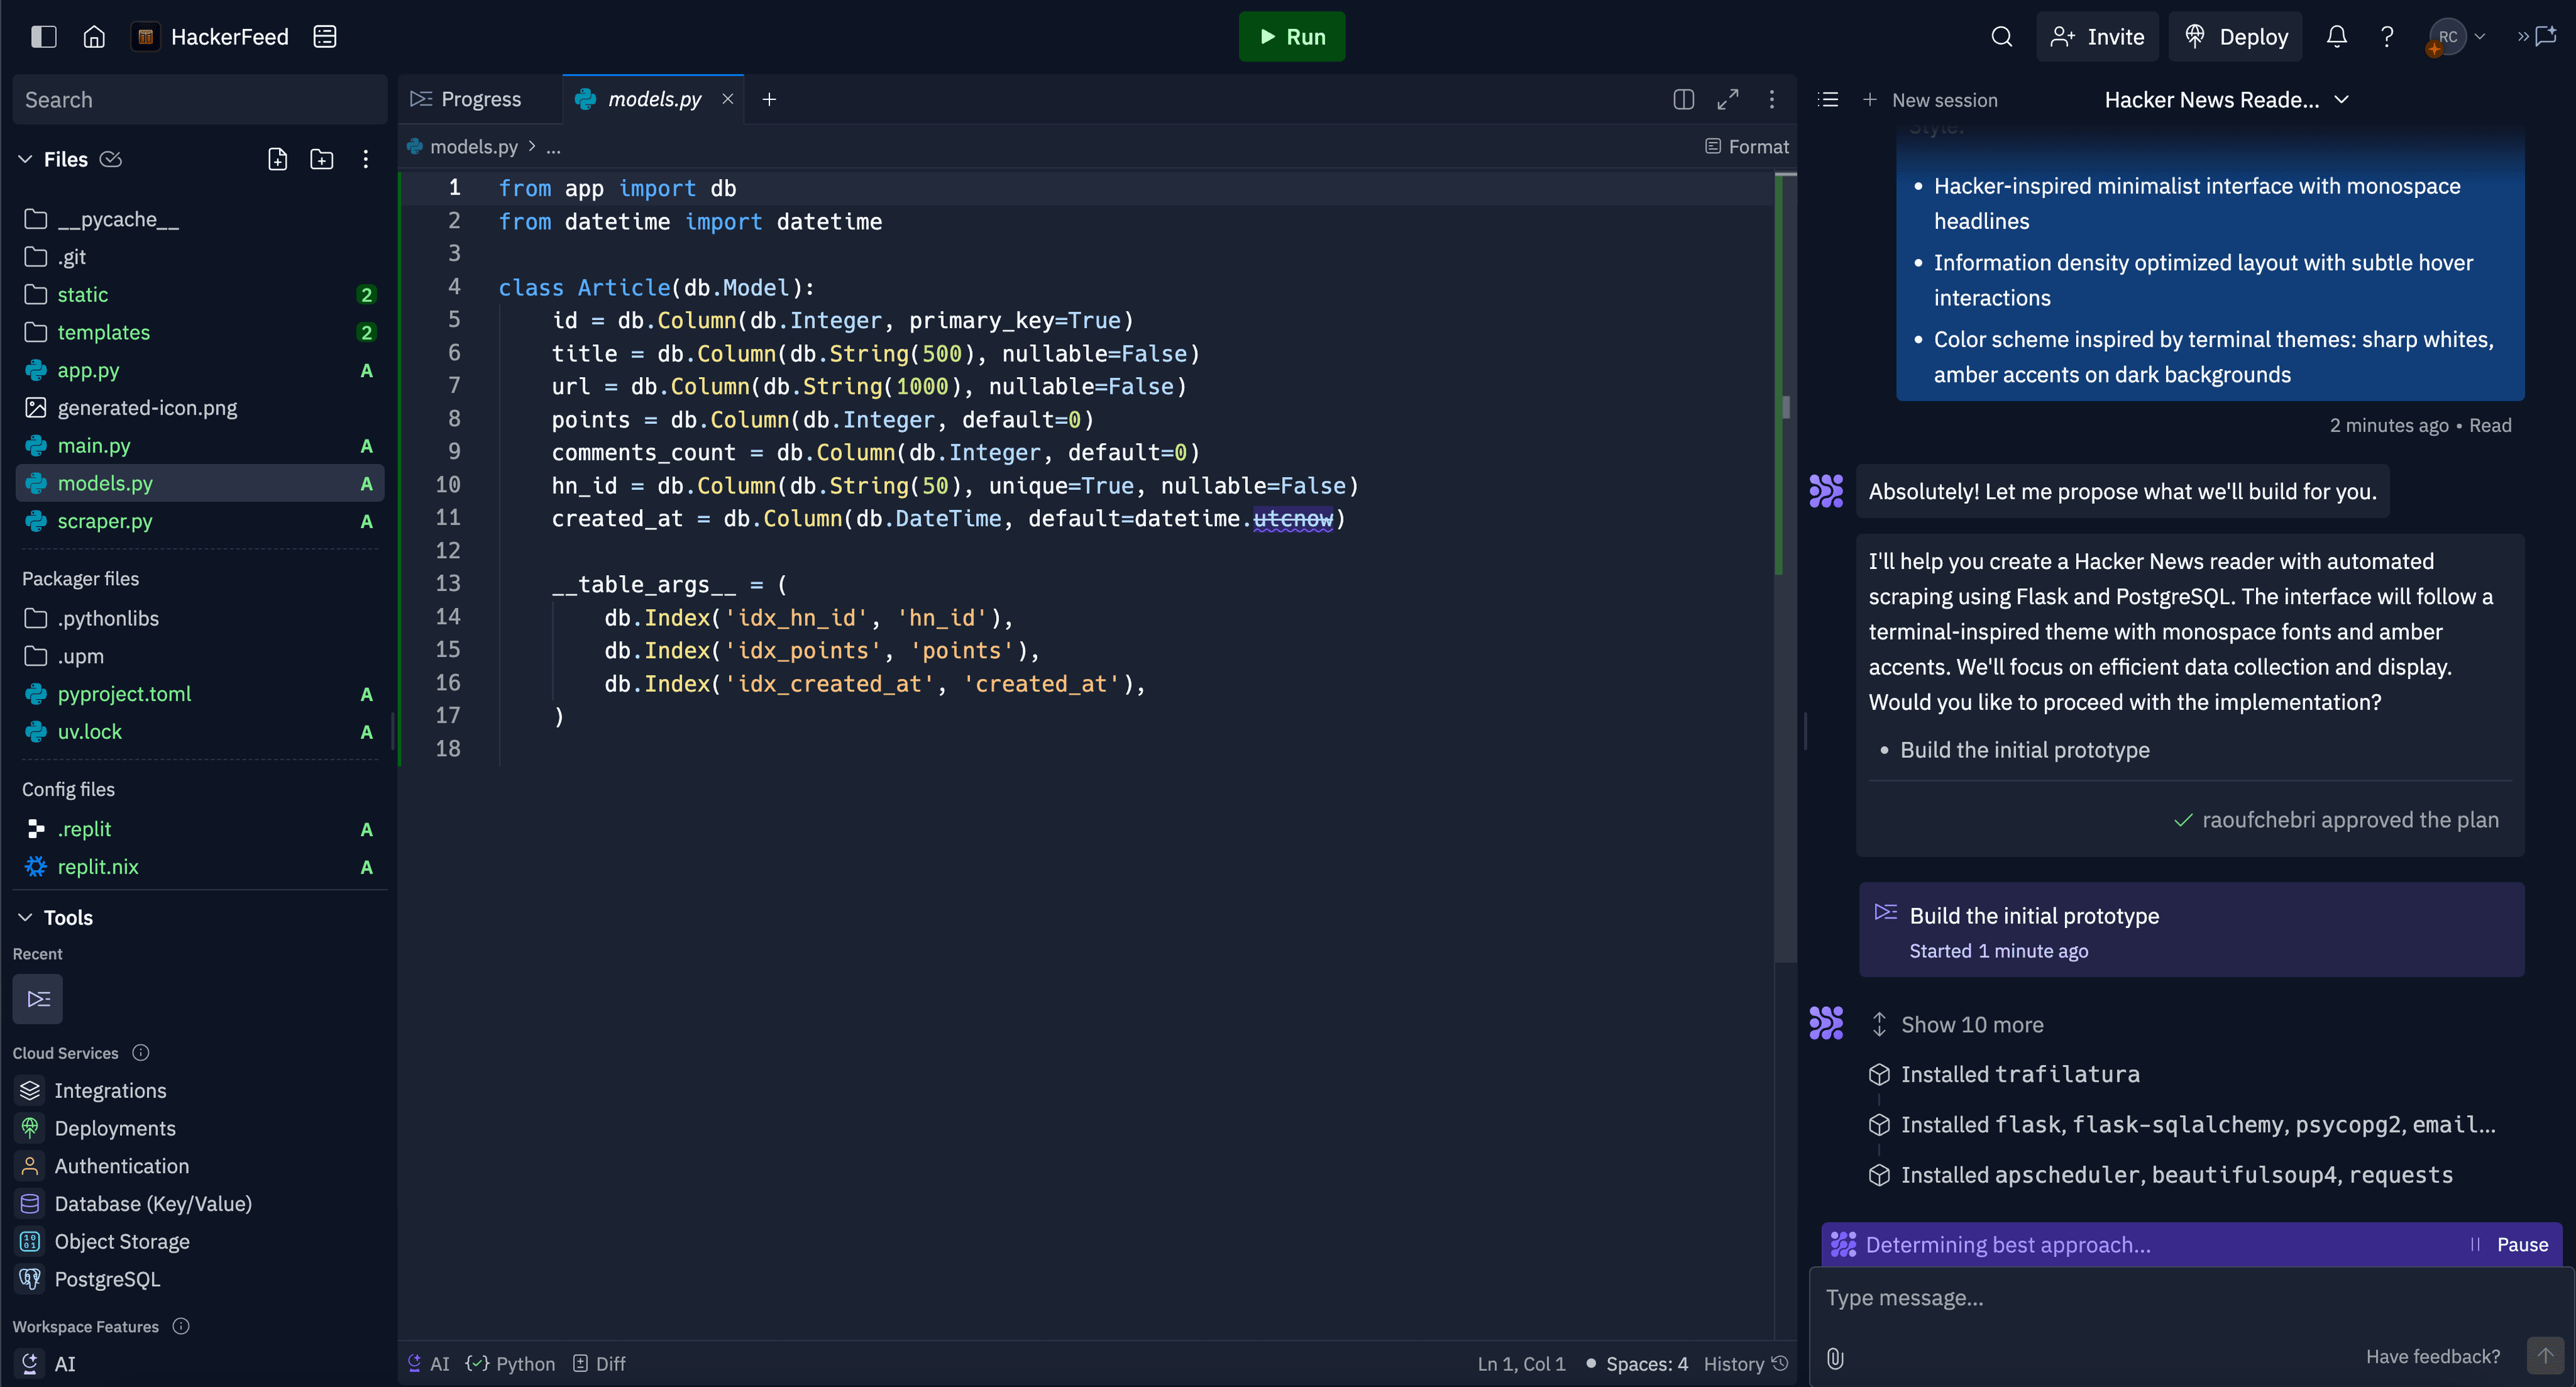2576x1387 pixels.
Task: Click the notifications bell icon
Action: pos(2336,37)
